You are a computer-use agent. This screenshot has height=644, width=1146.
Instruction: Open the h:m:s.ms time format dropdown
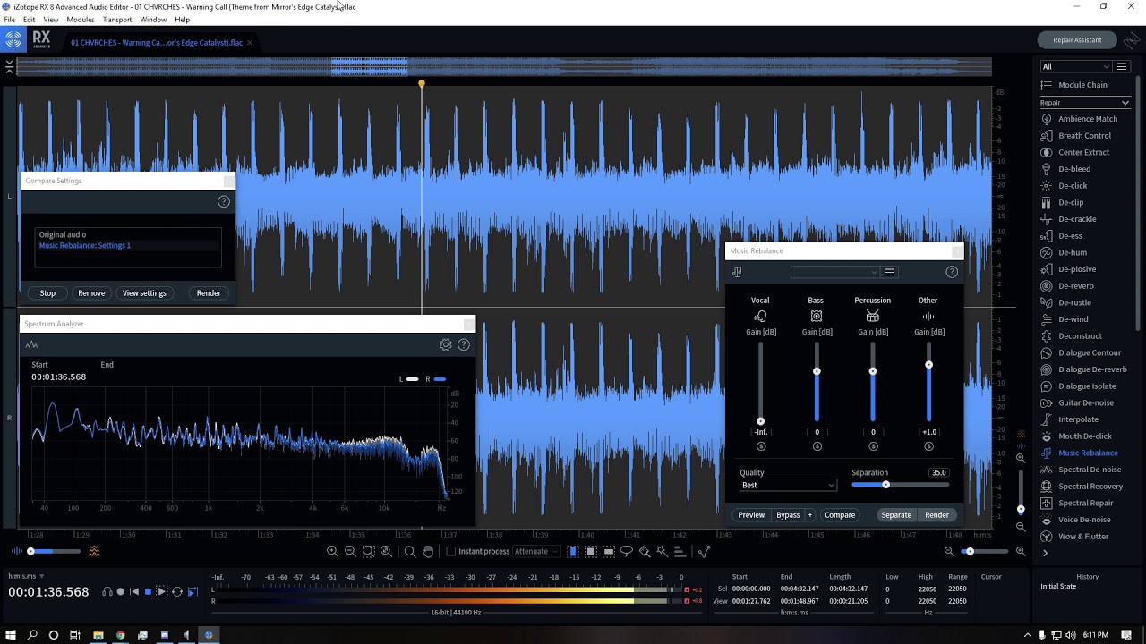tap(25, 576)
